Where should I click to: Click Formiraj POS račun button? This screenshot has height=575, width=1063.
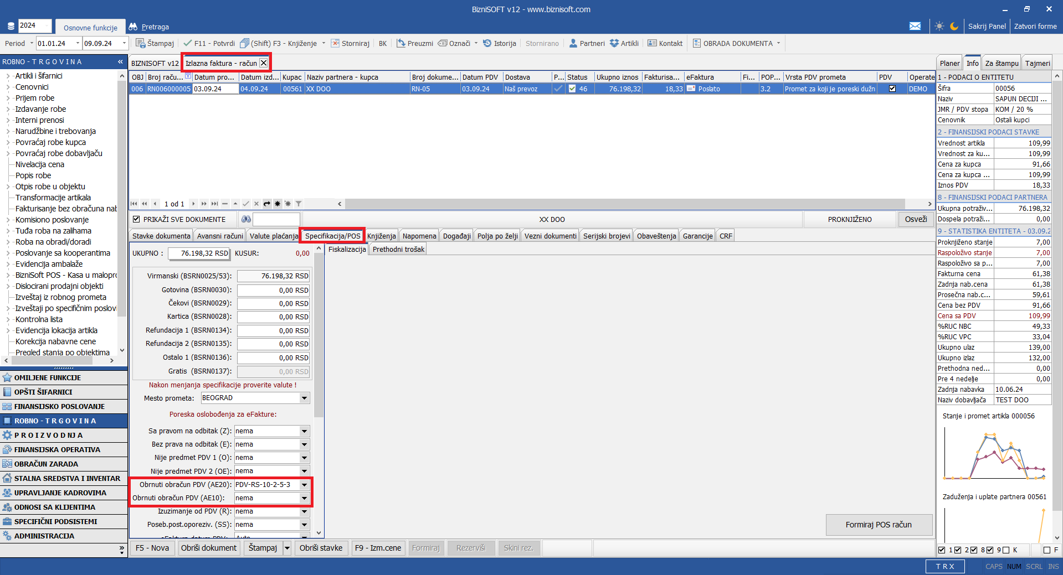878,525
